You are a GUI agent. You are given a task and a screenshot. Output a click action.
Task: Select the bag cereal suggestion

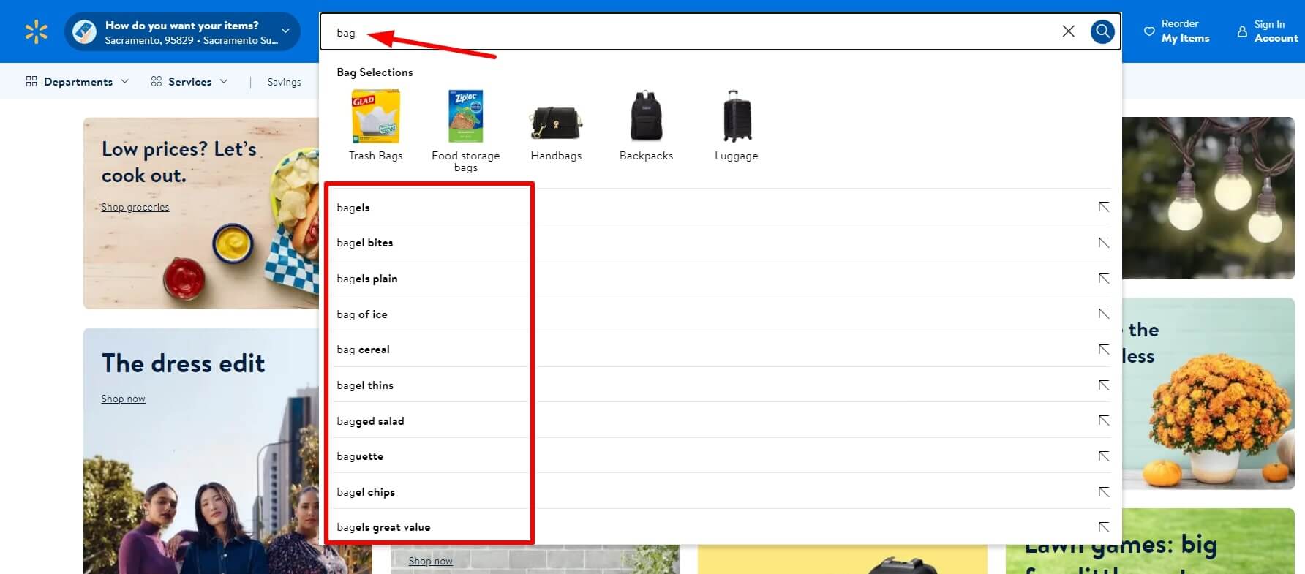coord(363,350)
